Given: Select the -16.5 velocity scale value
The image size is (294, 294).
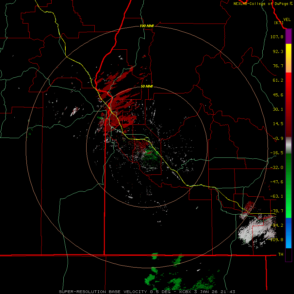Looking at the screenshot, I should (x=277, y=153).
